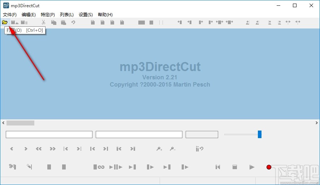320x185 pixels.
Task: Open the 列表(L) menu
Action: tap(67, 15)
